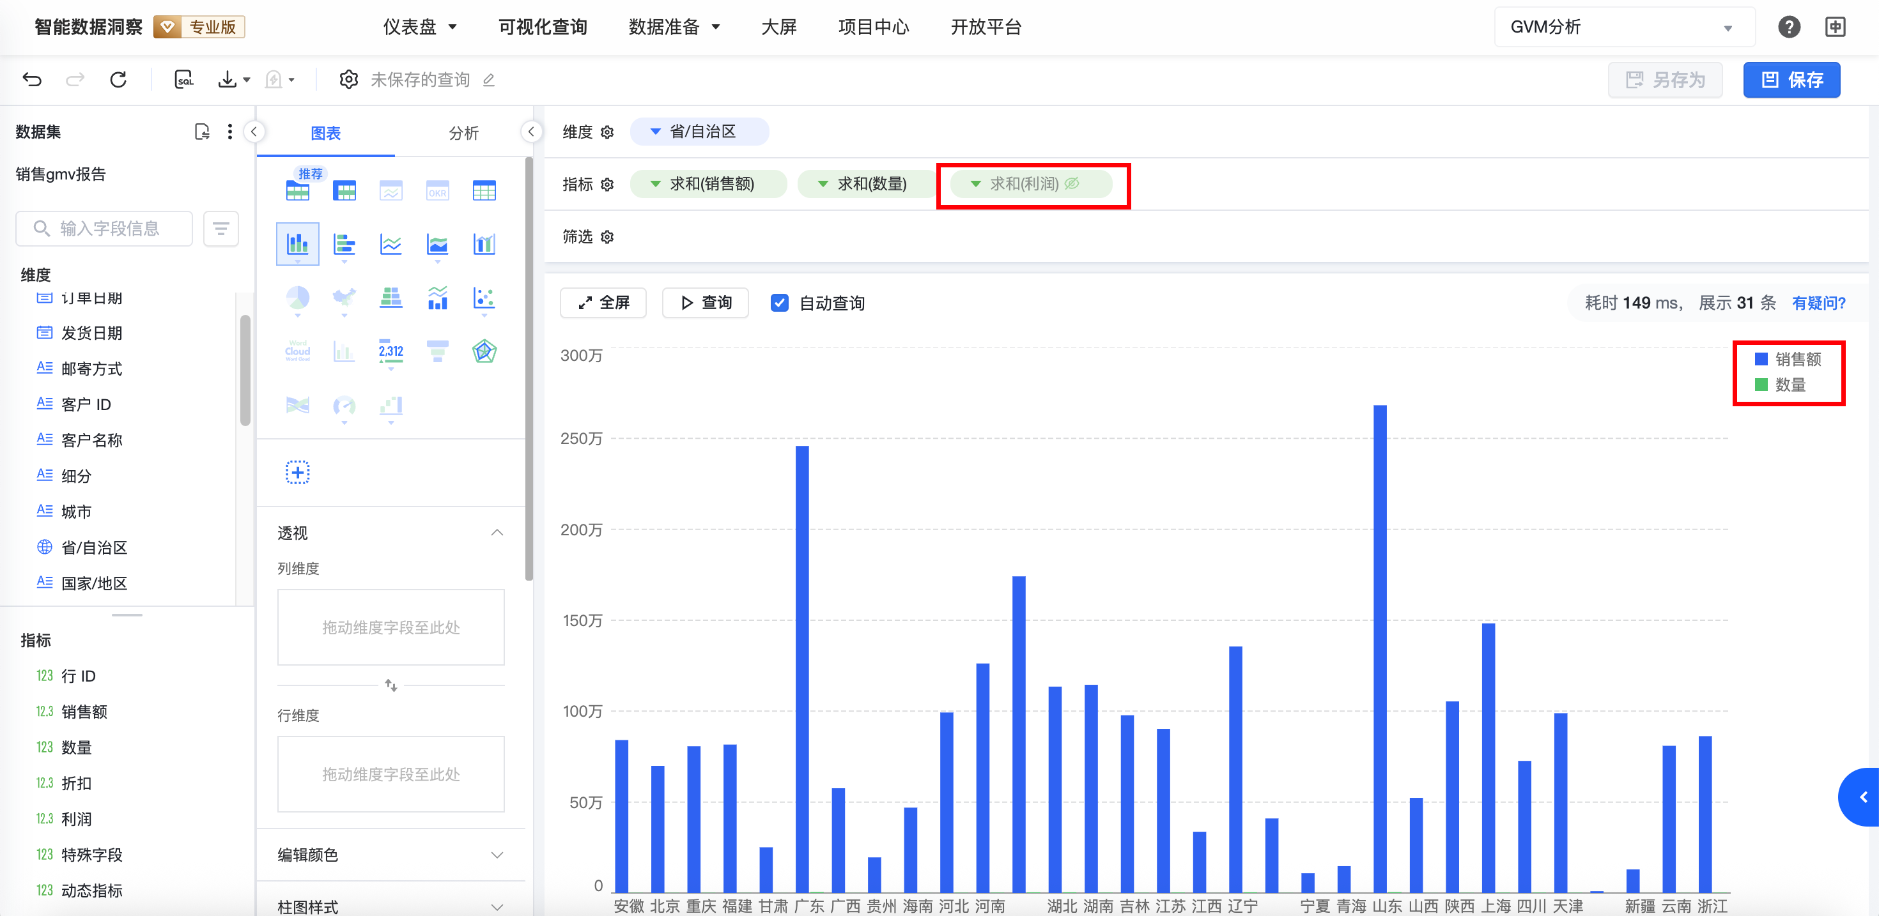Switch to the 分析 tab
The width and height of the screenshot is (1879, 916).
click(x=463, y=133)
